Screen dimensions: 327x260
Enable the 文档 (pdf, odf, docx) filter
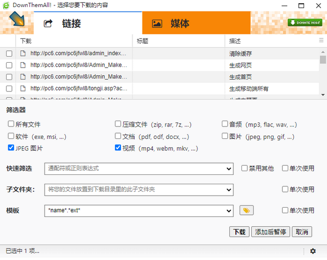(x=118, y=136)
